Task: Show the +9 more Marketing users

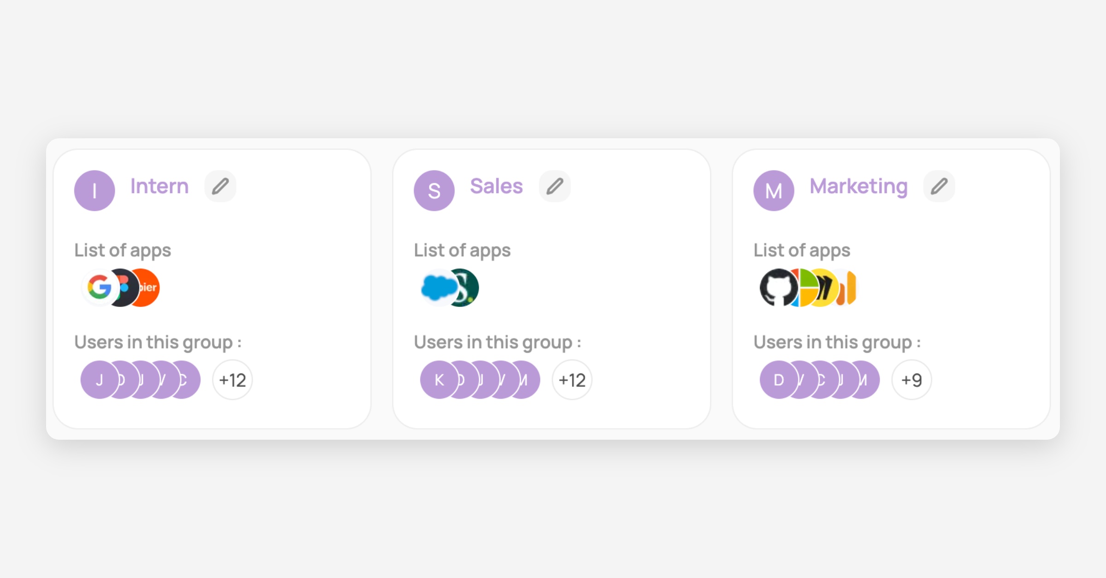Action: tap(912, 380)
